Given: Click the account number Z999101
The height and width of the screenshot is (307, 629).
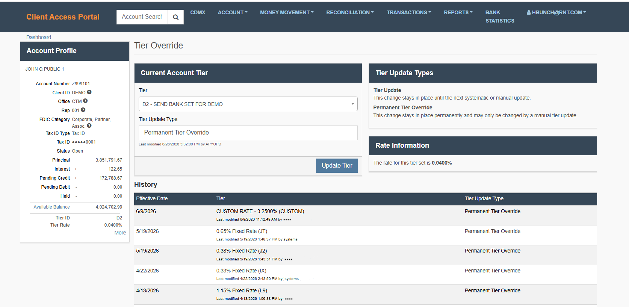Looking at the screenshot, I should pyautogui.click(x=81, y=84).
